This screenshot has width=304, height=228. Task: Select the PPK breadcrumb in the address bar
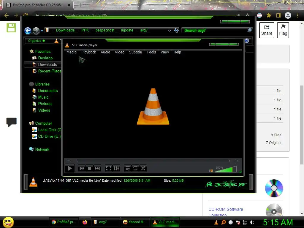coord(85,30)
